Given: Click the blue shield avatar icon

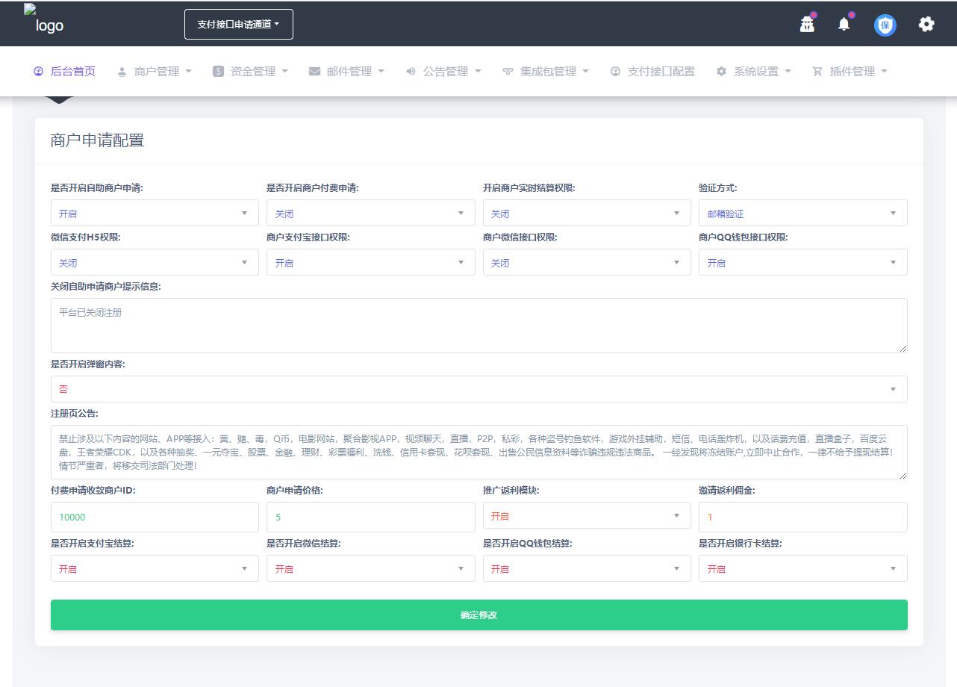Looking at the screenshot, I should coord(885,25).
